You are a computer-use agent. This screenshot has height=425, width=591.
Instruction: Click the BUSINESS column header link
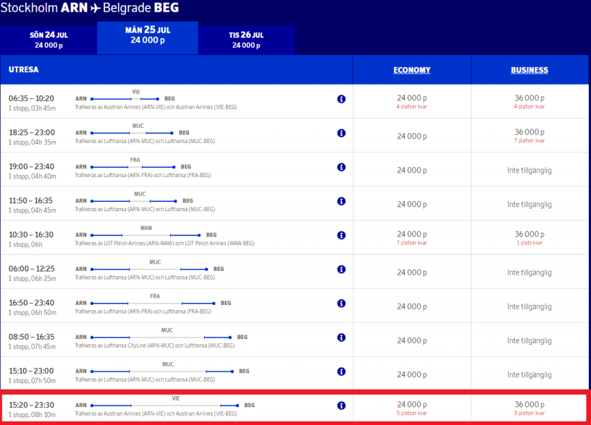click(x=529, y=70)
